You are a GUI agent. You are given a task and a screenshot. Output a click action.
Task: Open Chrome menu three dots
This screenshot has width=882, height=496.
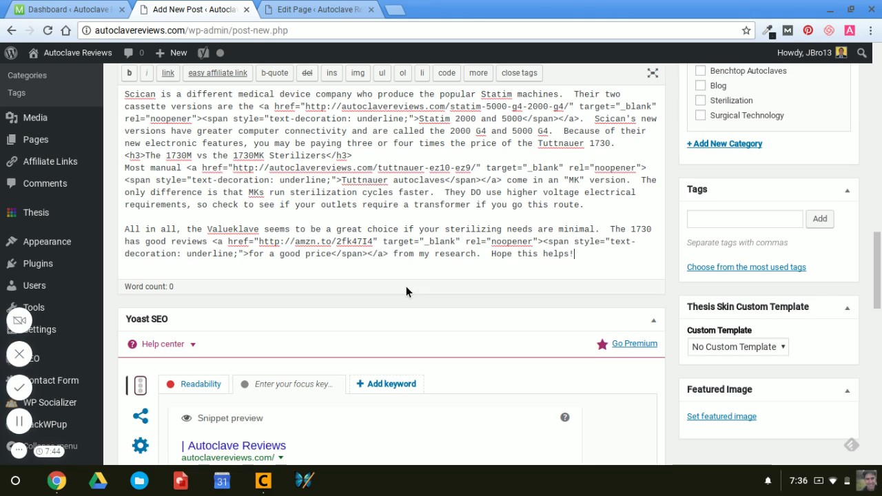870,30
